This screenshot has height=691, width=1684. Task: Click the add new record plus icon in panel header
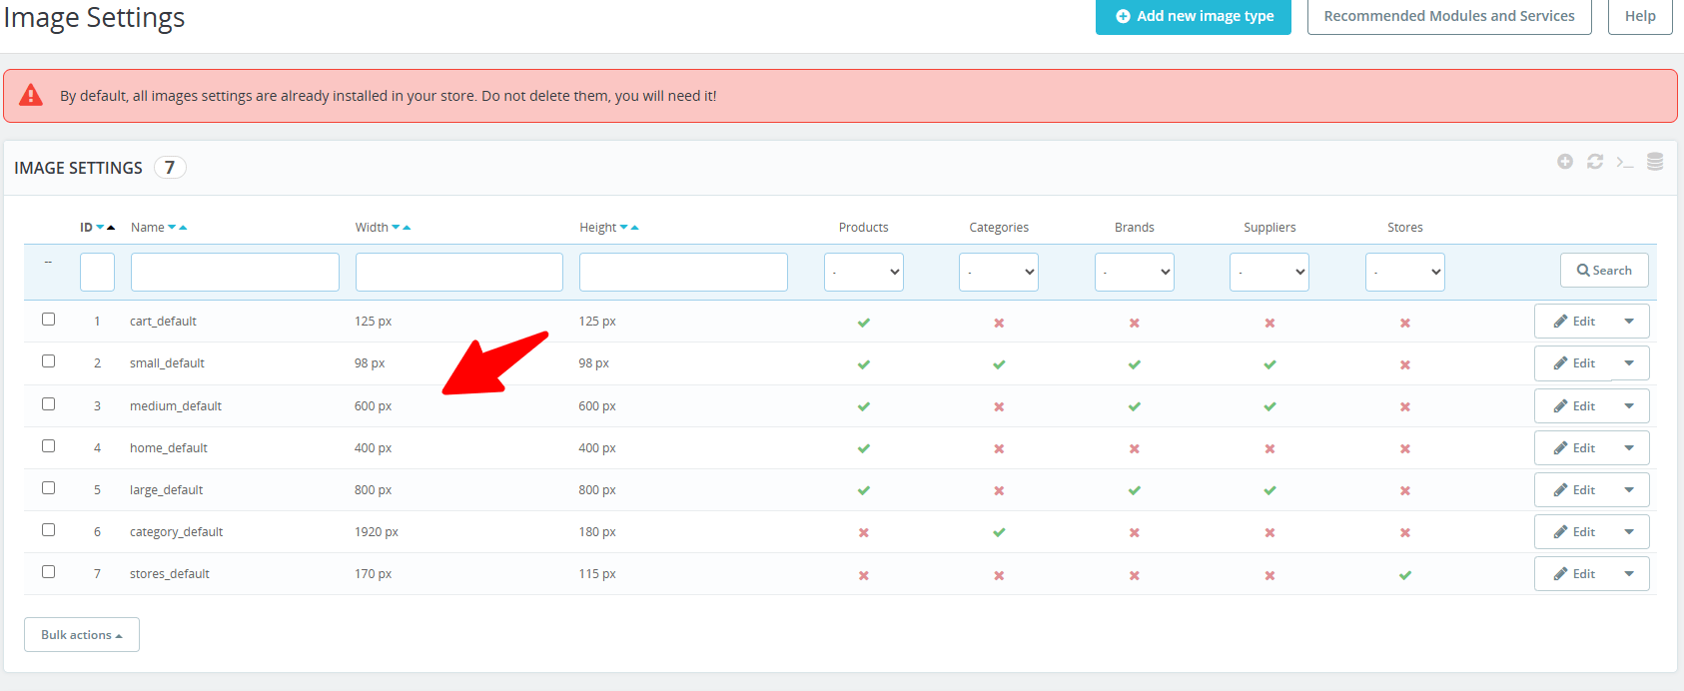coord(1565,162)
